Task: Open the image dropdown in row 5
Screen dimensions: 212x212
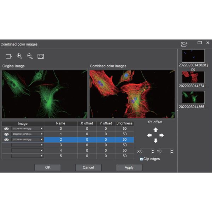Action: click(x=41, y=156)
